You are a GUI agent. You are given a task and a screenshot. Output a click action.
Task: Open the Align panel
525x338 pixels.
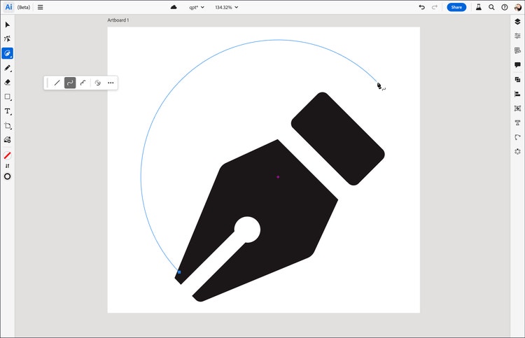click(517, 94)
